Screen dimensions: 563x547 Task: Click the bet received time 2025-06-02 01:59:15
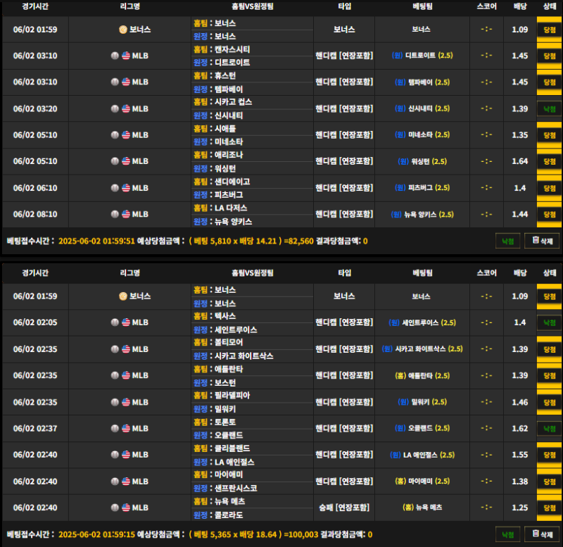(96, 534)
